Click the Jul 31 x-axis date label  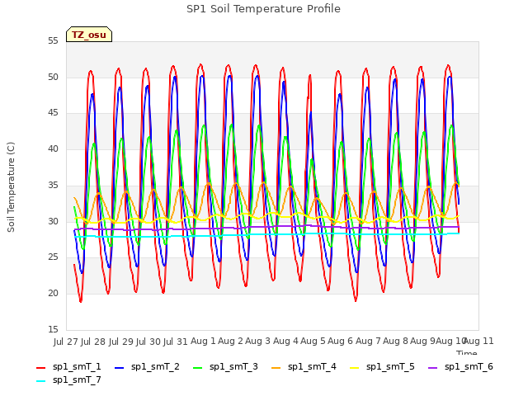click(x=176, y=342)
